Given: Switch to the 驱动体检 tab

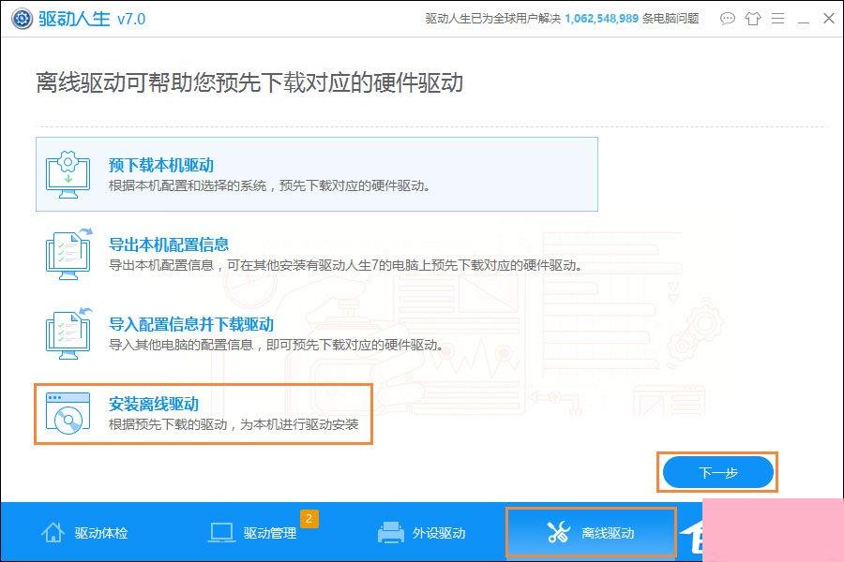Looking at the screenshot, I should click(85, 533).
